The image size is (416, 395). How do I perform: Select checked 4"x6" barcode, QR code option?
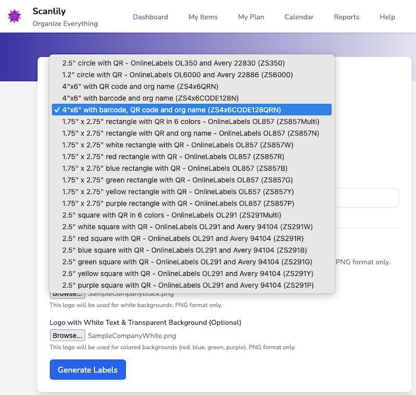pos(172,110)
